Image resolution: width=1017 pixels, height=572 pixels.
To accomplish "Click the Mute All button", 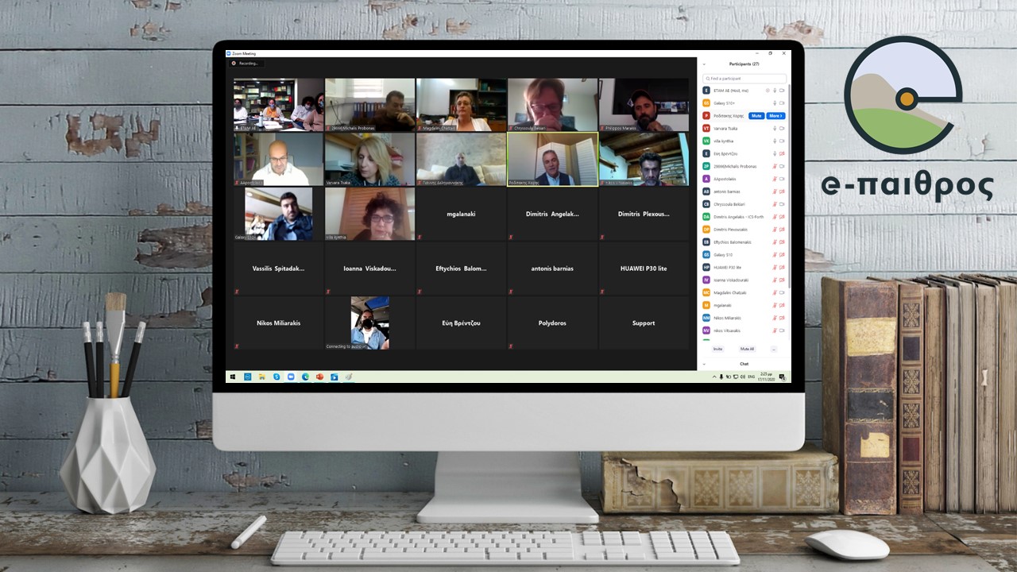I will [747, 349].
